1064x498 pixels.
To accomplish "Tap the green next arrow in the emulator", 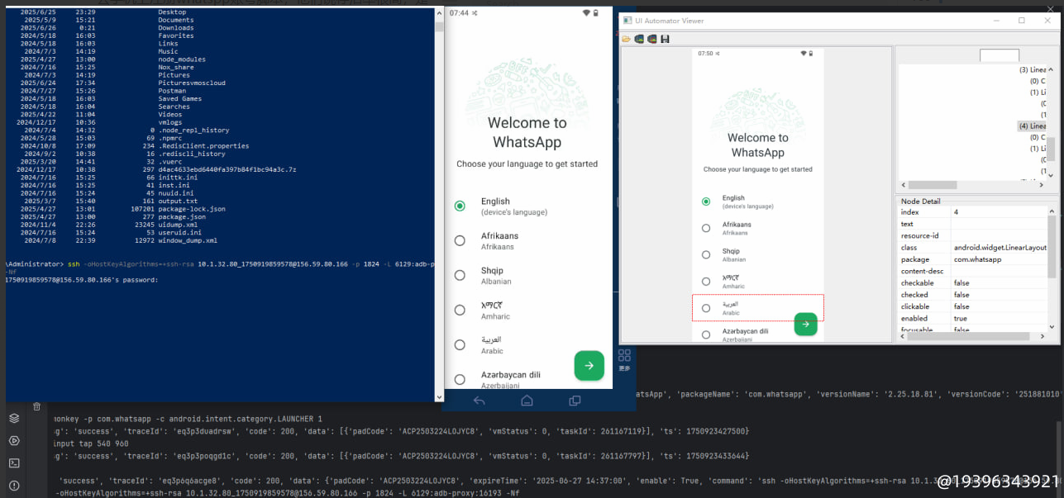I will 589,365.
